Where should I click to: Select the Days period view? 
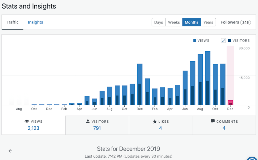tap(159, 22)
